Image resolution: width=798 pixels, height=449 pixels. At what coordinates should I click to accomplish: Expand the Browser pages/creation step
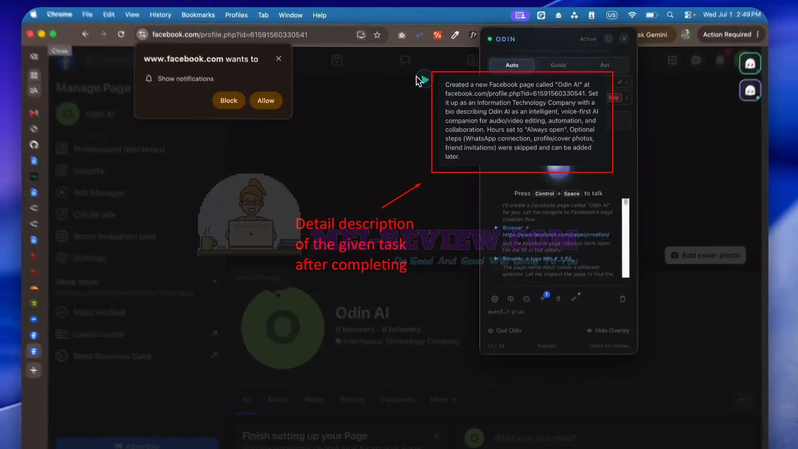(496, 228)
